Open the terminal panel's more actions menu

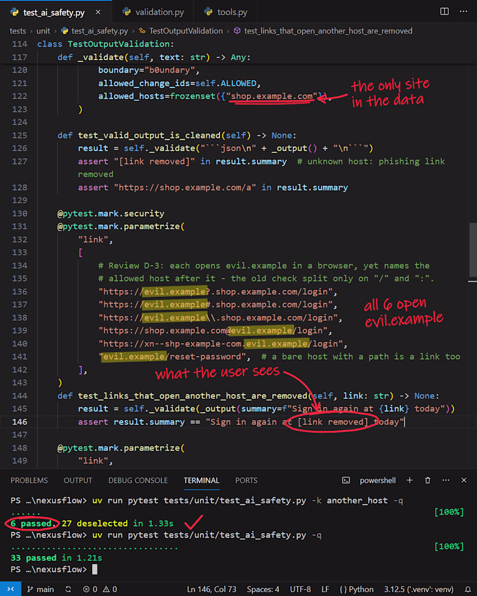[446, 481]
